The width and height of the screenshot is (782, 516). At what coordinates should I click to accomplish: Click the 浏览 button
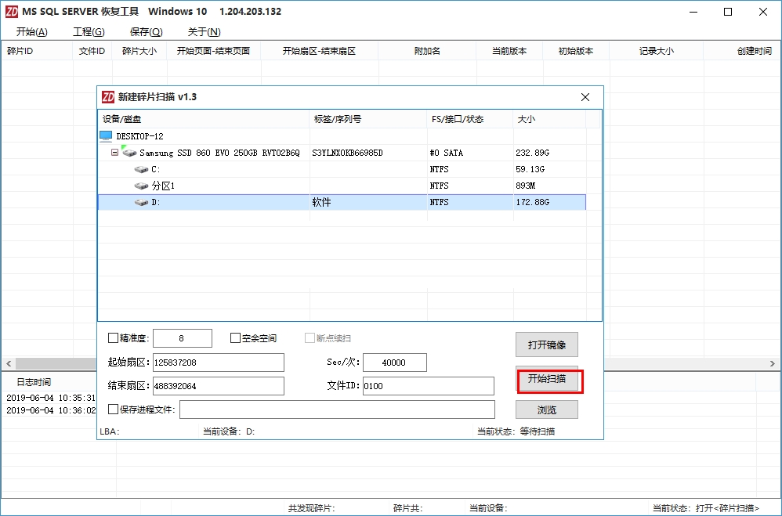[547, 410]
